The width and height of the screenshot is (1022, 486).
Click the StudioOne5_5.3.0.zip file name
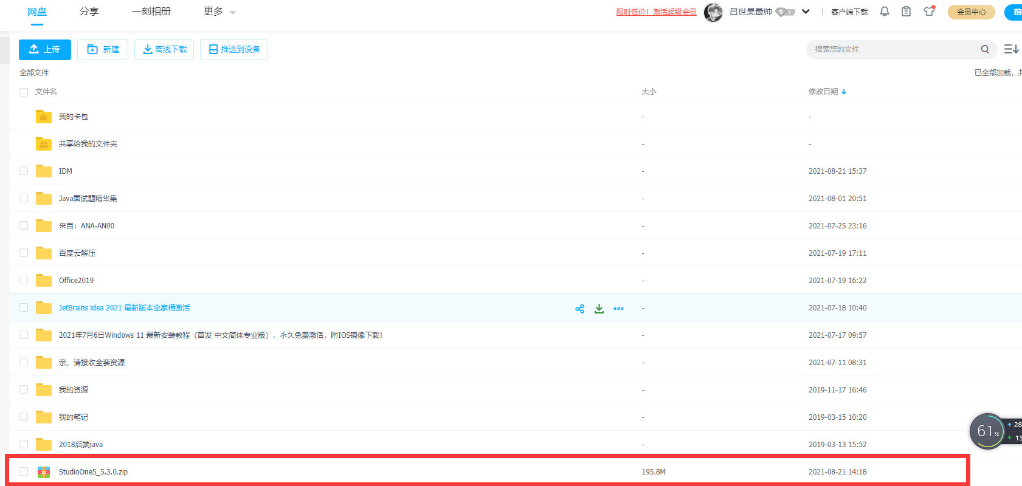(x=93, y=472)
